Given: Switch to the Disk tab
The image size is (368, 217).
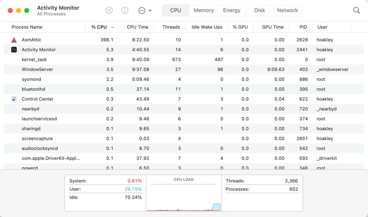Looking at the screenshot, I should (260, 10).
